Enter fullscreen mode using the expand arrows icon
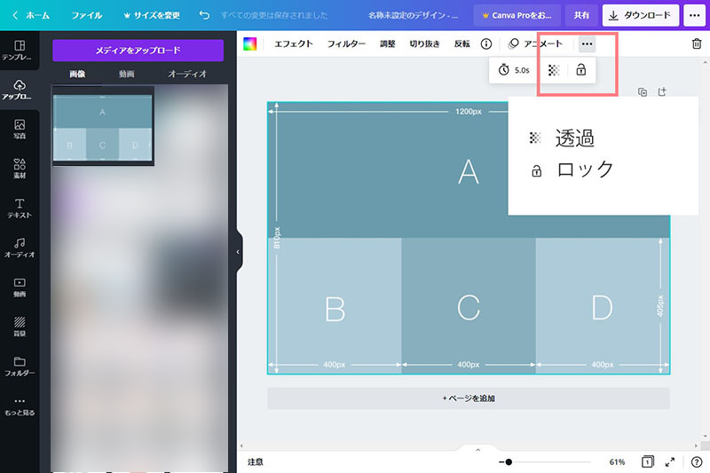Viewport: 710px width, 473px height. [670, 462]
